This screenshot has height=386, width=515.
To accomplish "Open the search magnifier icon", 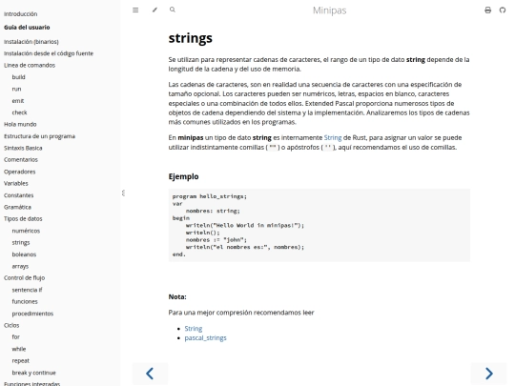I will pos(173,10).
